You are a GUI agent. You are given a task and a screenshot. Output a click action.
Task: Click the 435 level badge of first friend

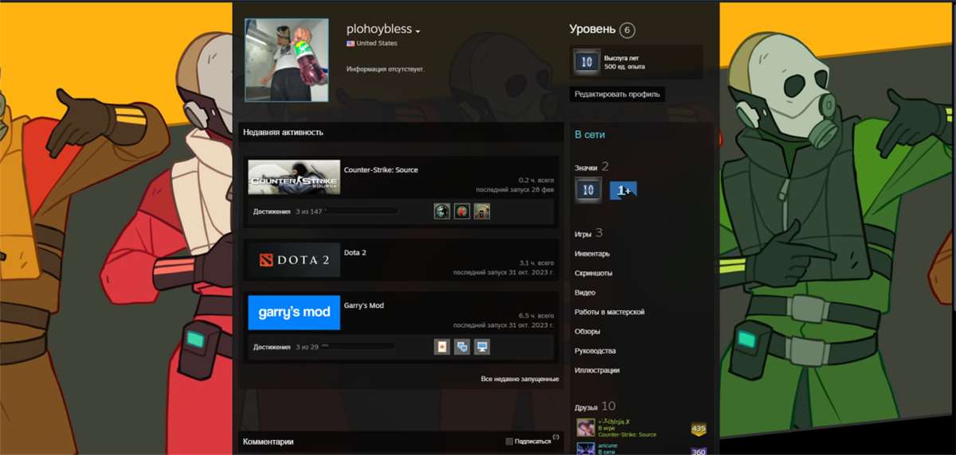pos(699,429)
